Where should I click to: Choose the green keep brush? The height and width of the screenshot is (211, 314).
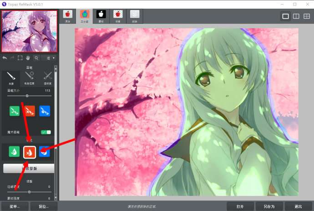pyautogui.click(x=15, y=111)
